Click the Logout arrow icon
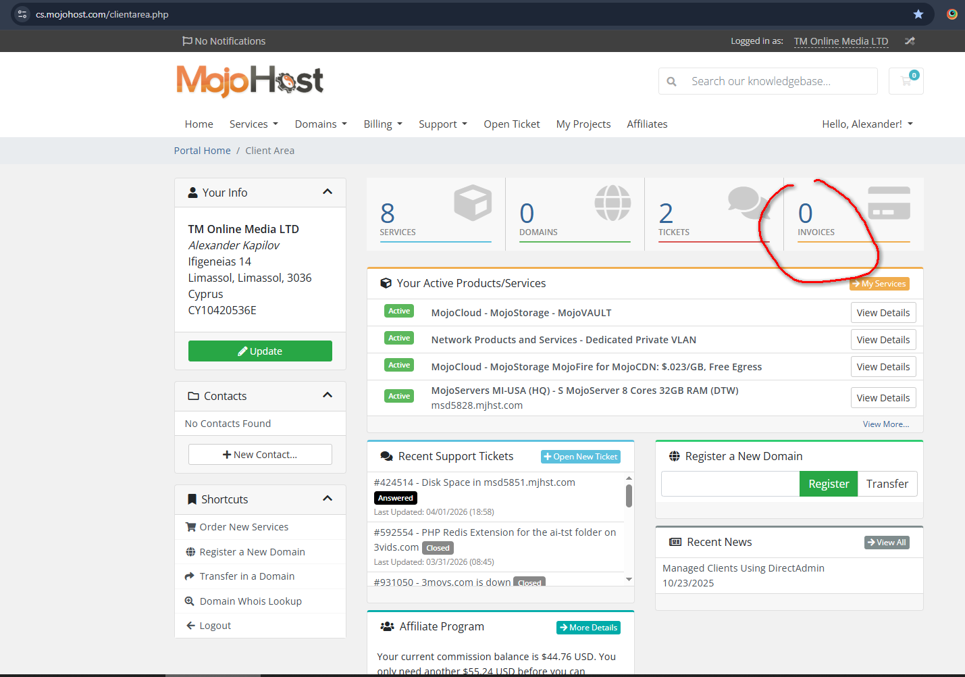This screenshot has height=677, width=965. (x=190, y=626)
